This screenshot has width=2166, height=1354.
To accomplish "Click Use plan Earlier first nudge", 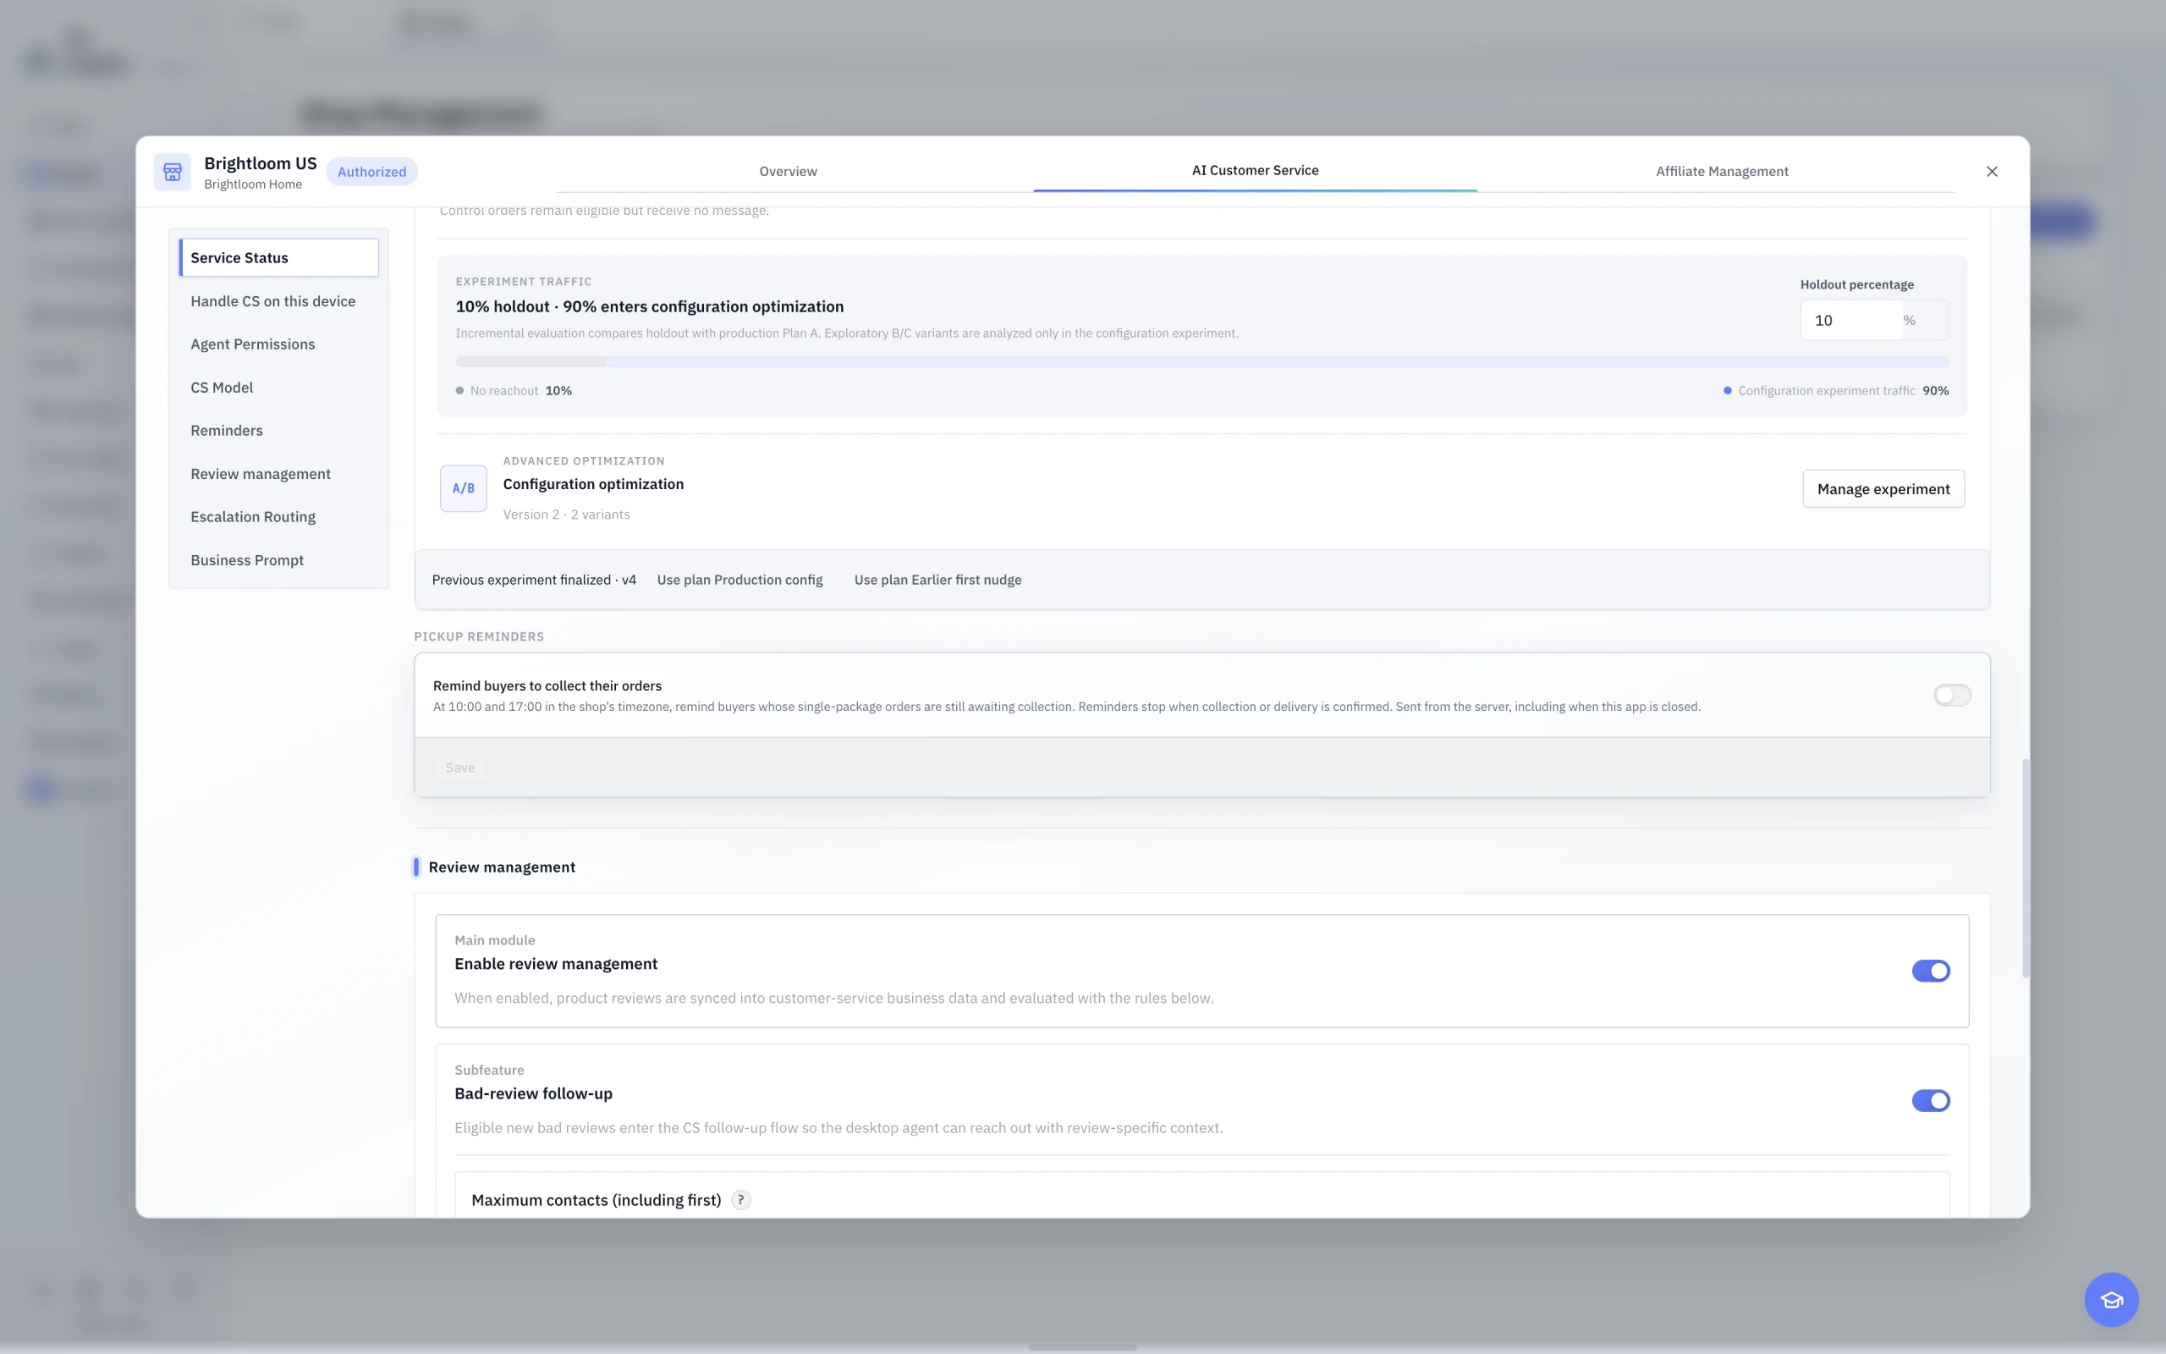I will (937, 580).
